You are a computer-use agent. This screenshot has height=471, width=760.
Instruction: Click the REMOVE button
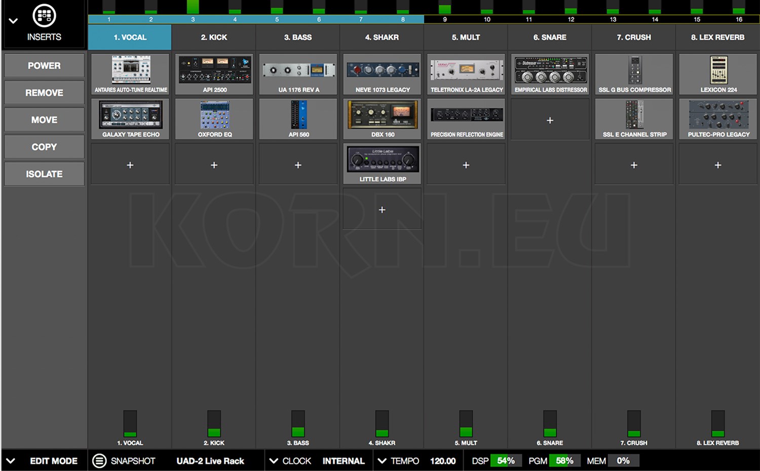coord(44,92)
